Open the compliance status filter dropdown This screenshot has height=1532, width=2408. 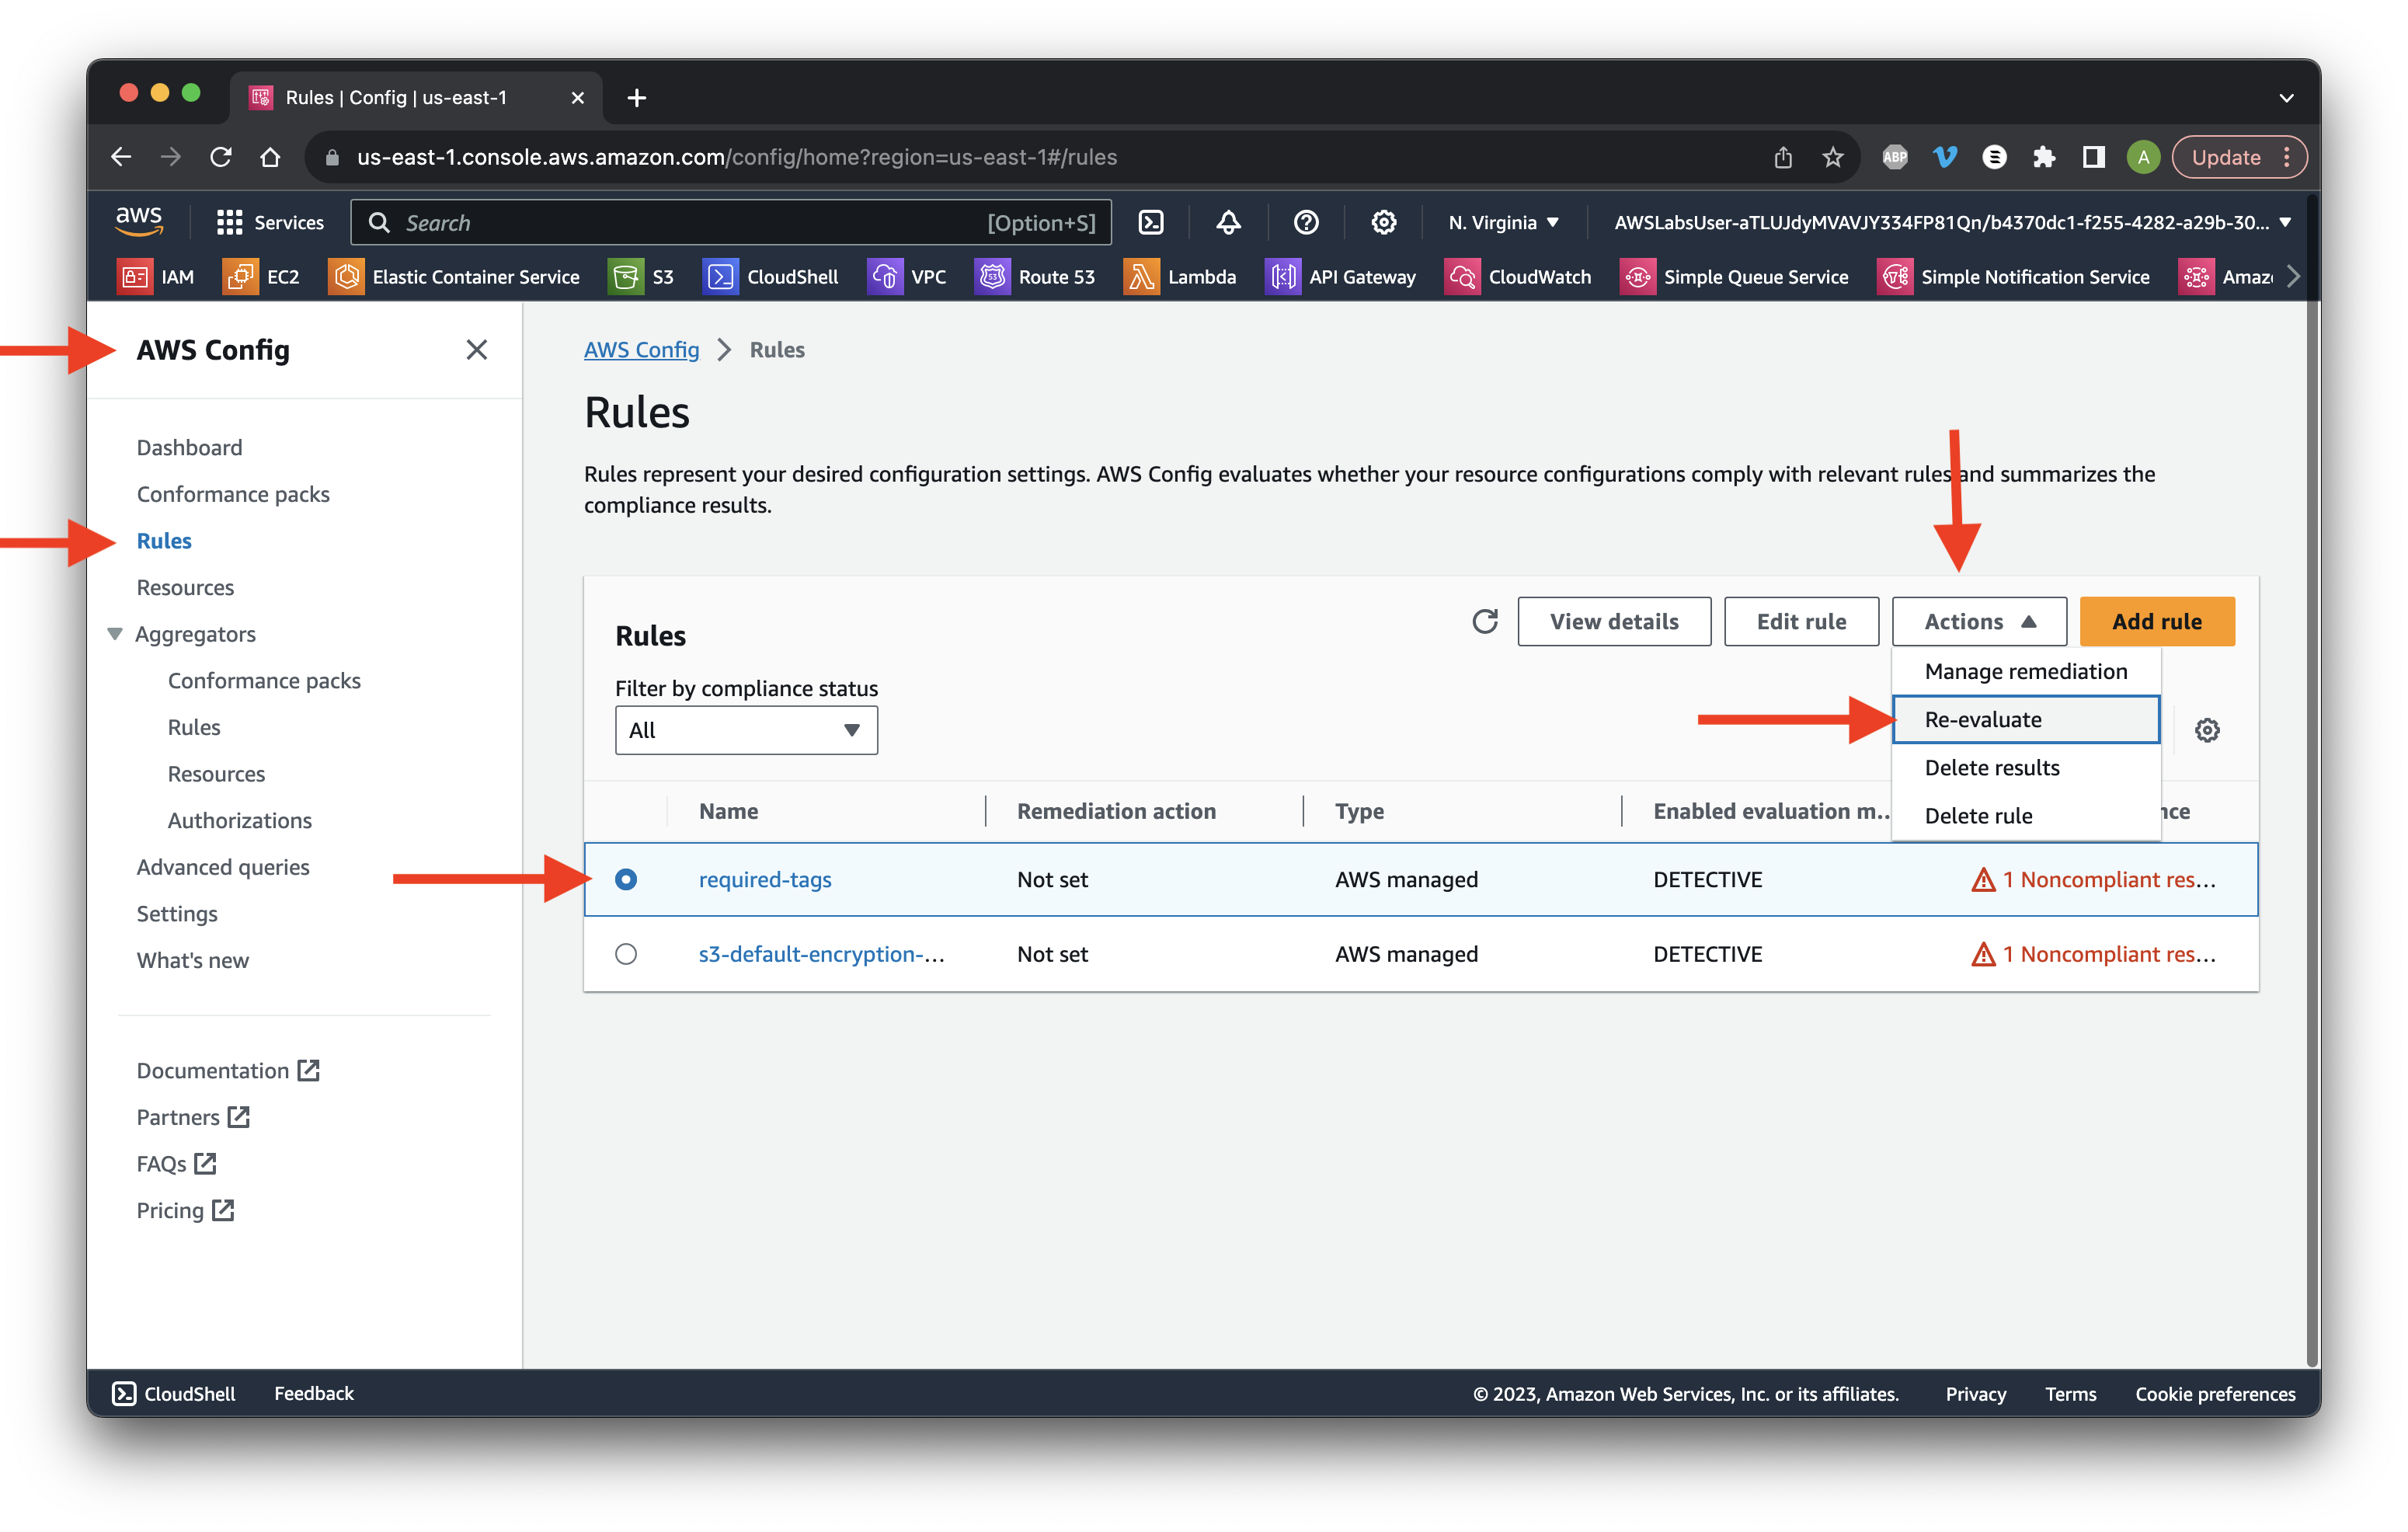pos(746,730)
